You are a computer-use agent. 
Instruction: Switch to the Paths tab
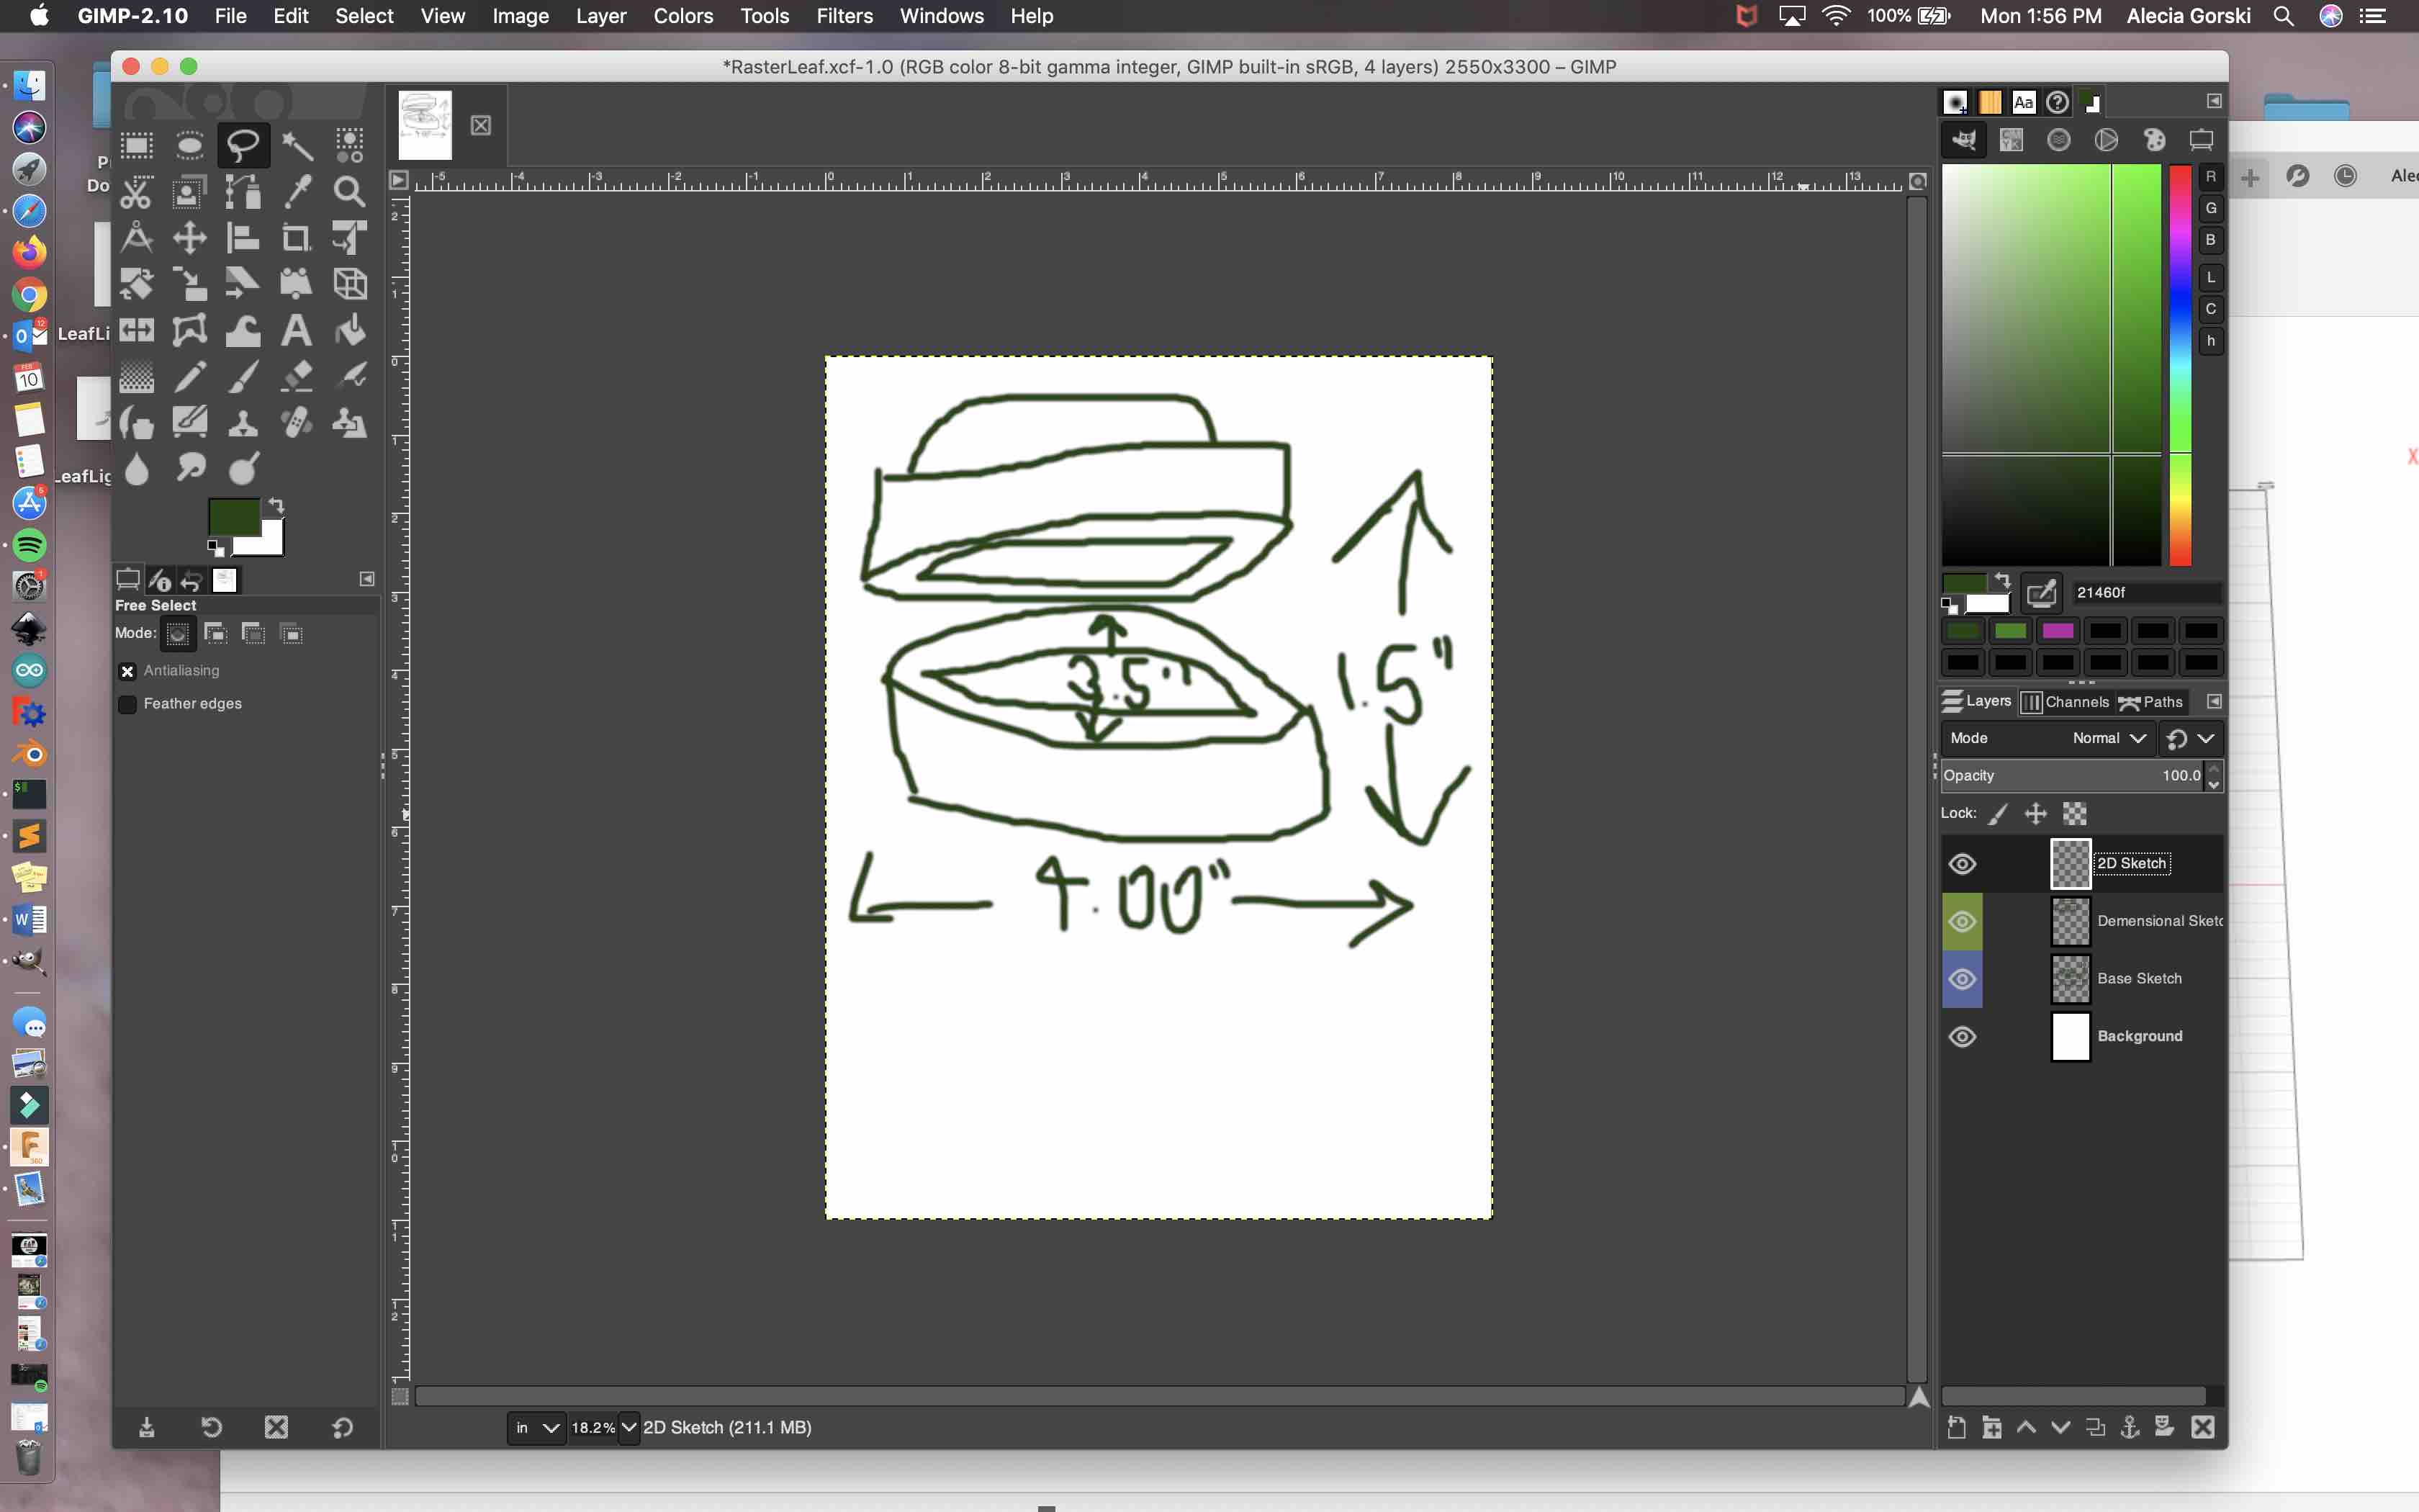[x=2151, y=702]
